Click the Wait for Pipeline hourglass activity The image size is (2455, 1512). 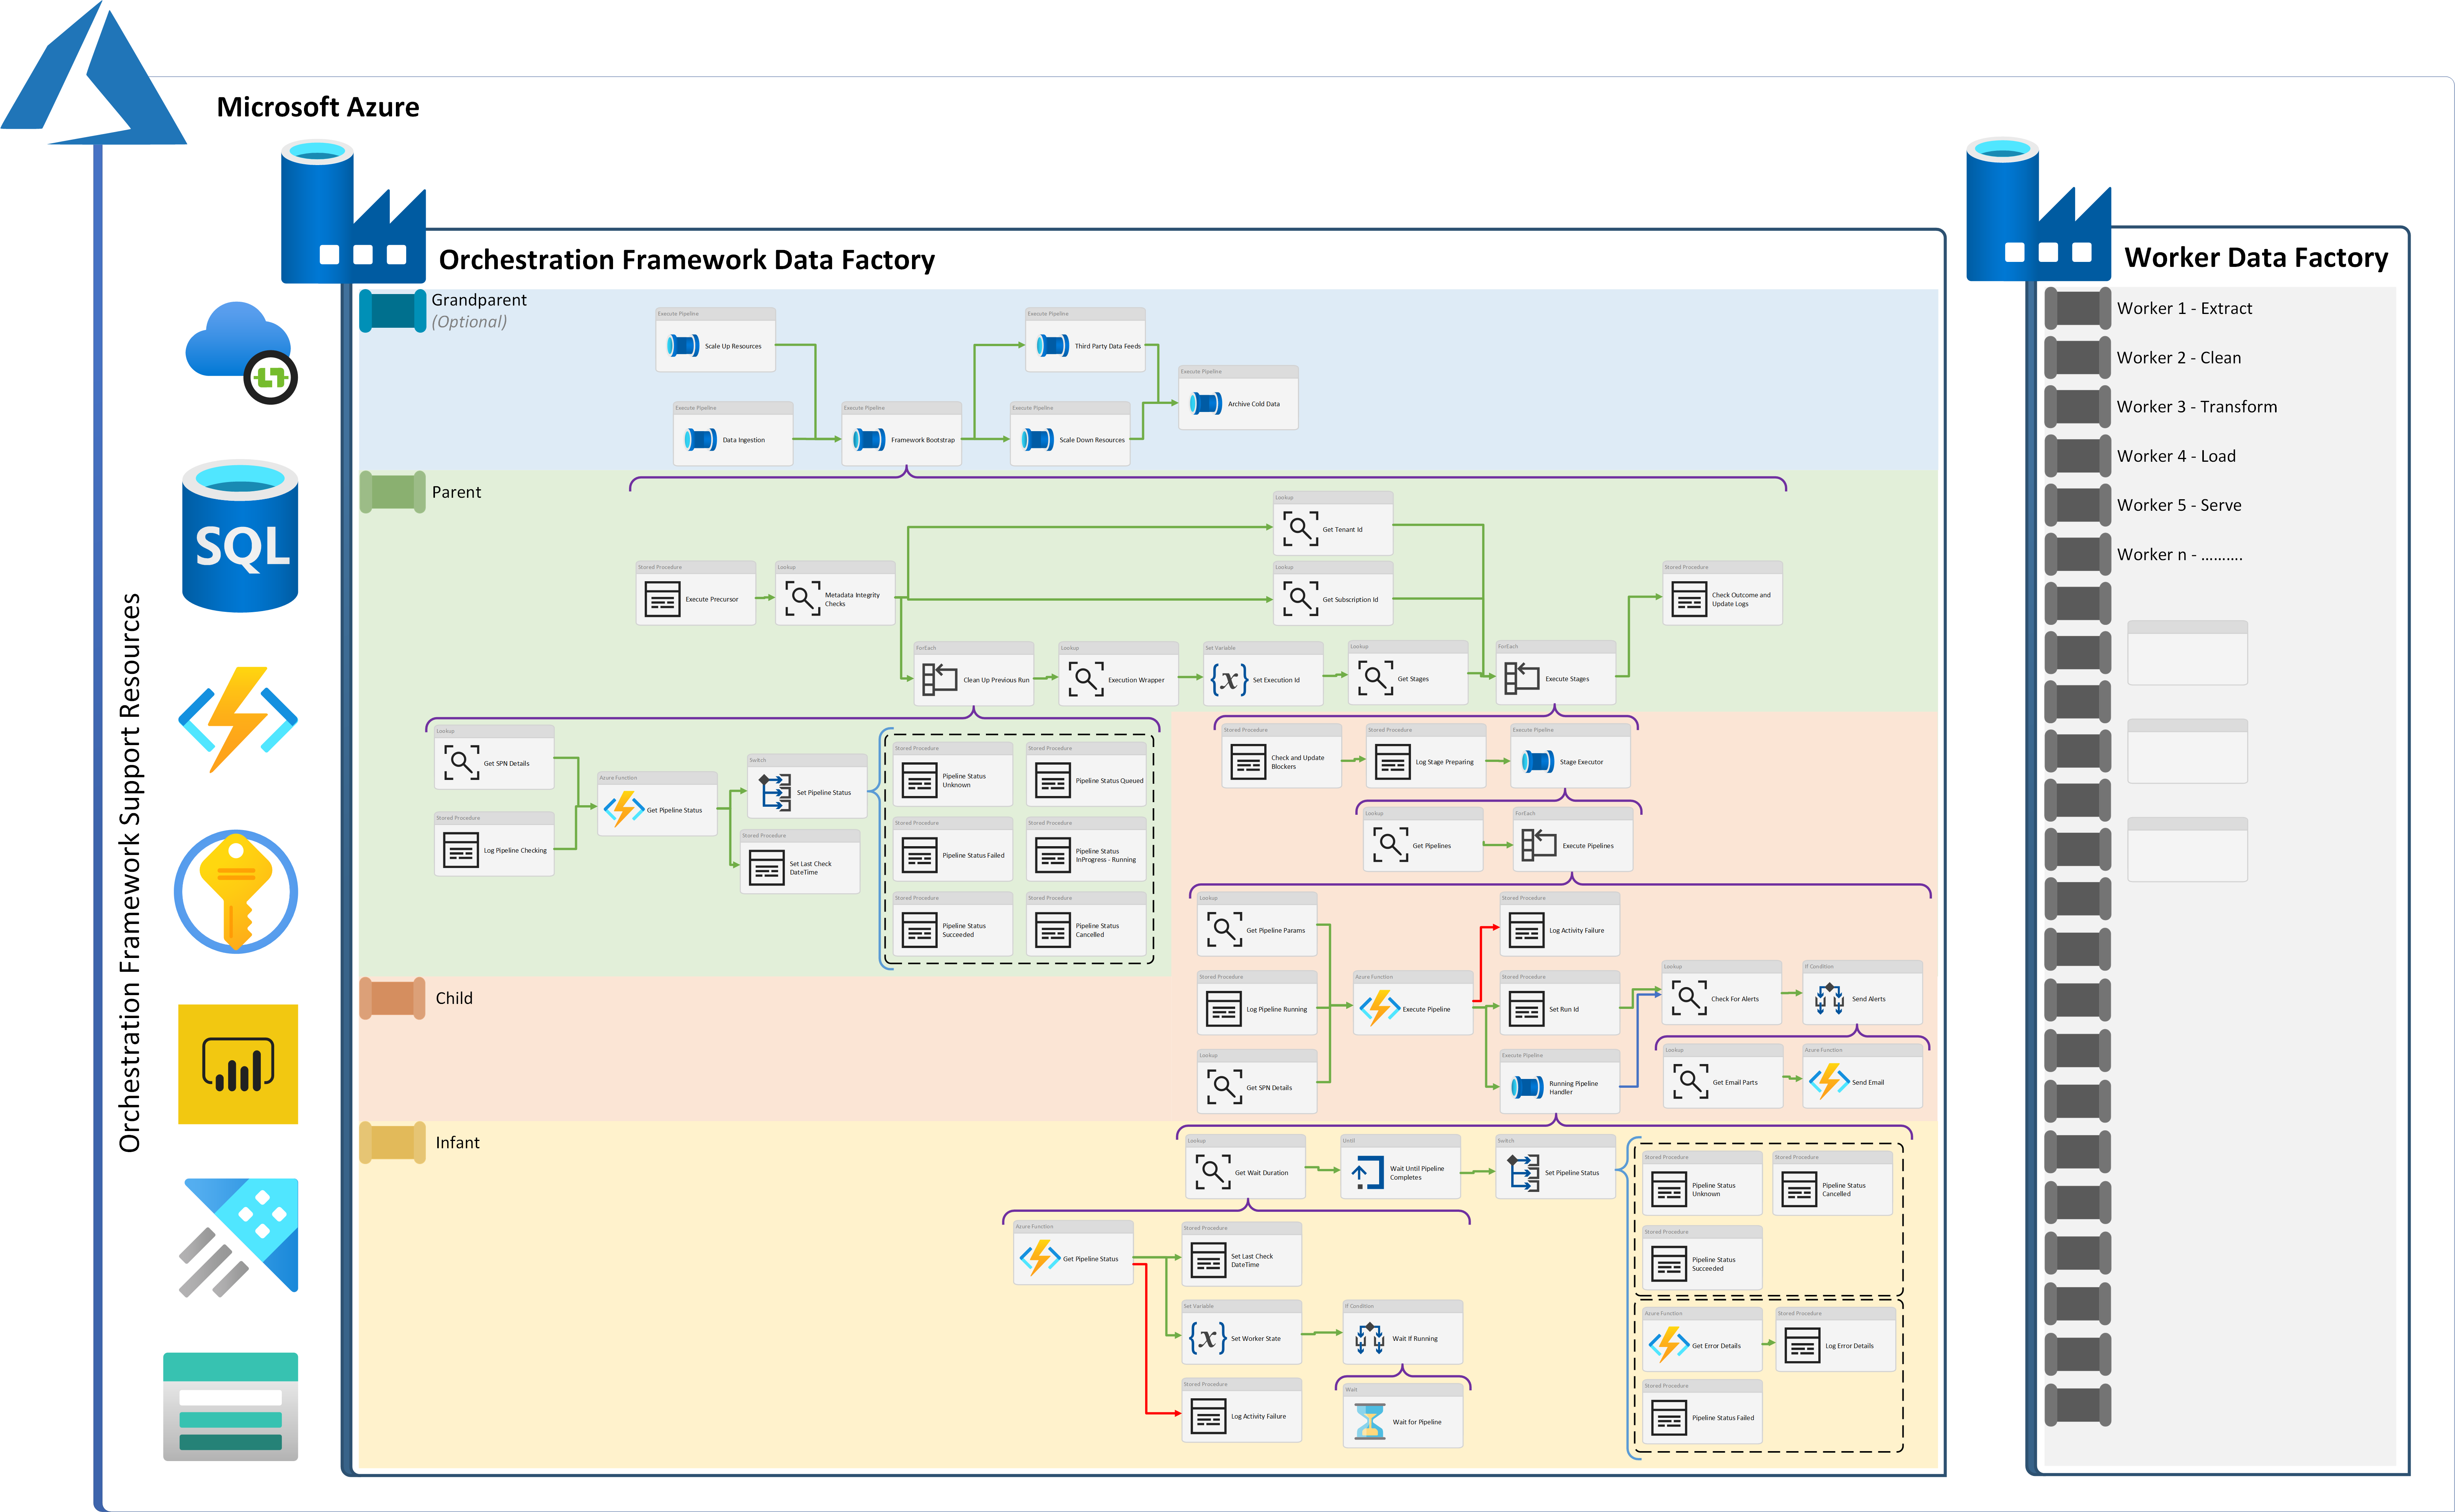(x=1403, y=1416)
